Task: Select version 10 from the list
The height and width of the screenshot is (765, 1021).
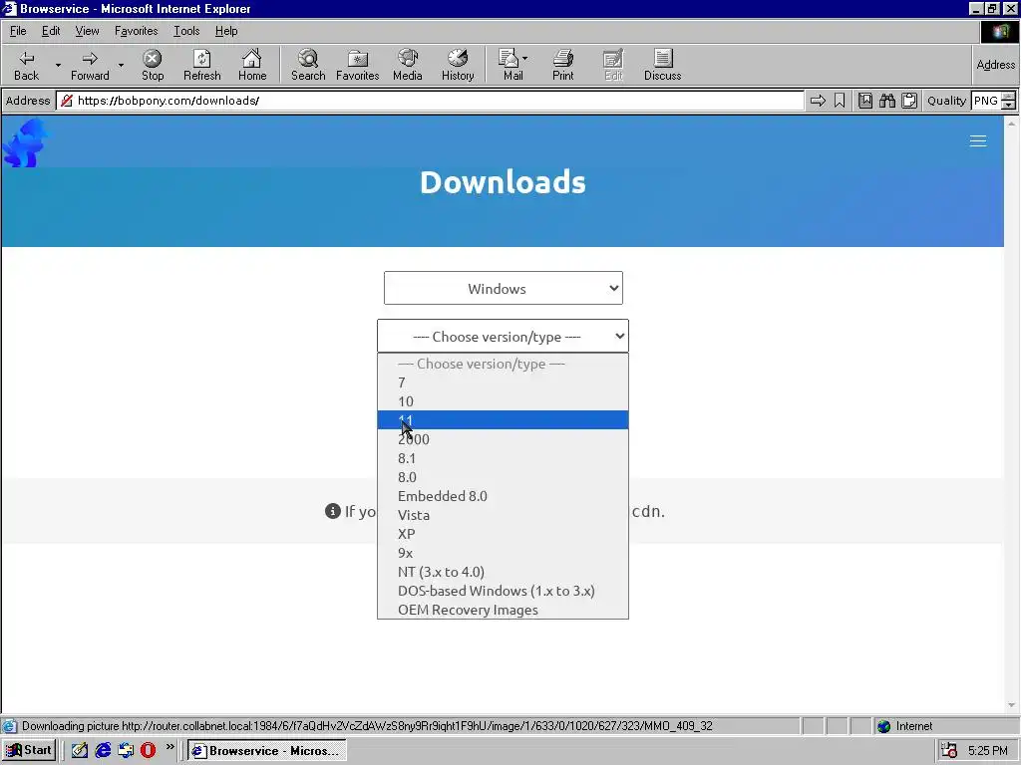Action: (503, 401)
